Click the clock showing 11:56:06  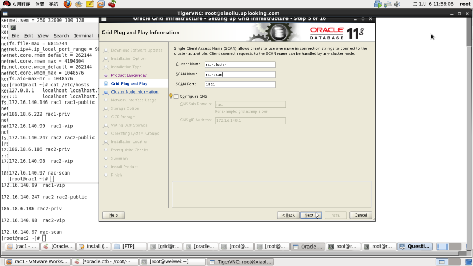click(433, 4)
